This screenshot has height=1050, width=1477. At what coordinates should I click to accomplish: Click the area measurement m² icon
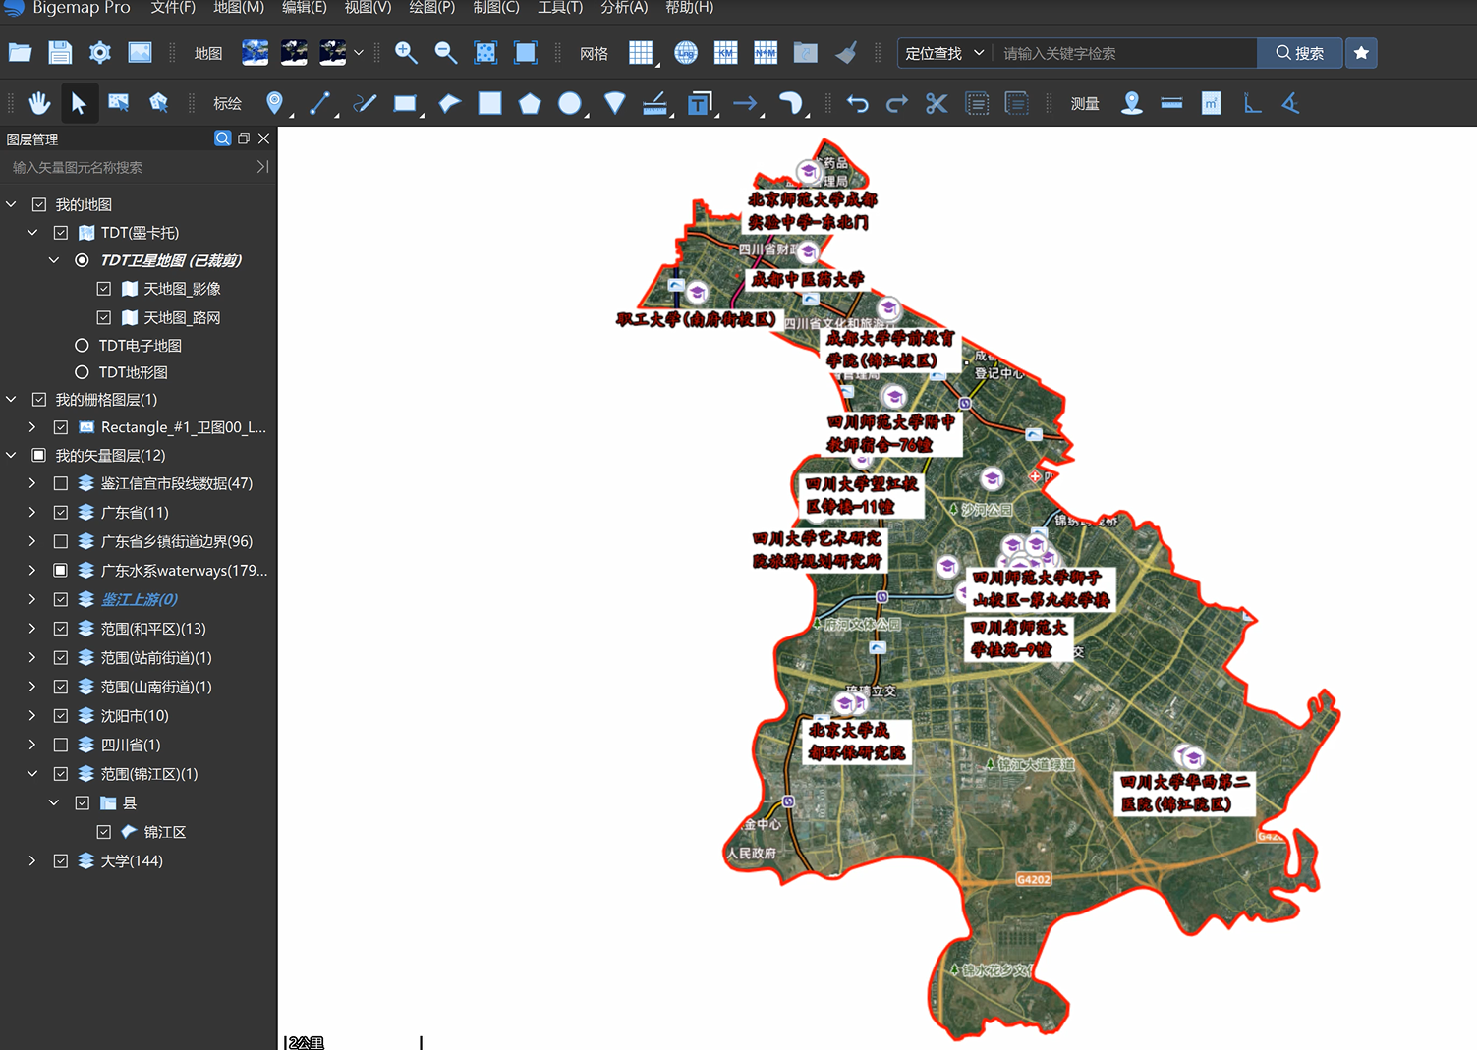(1212, 103)
